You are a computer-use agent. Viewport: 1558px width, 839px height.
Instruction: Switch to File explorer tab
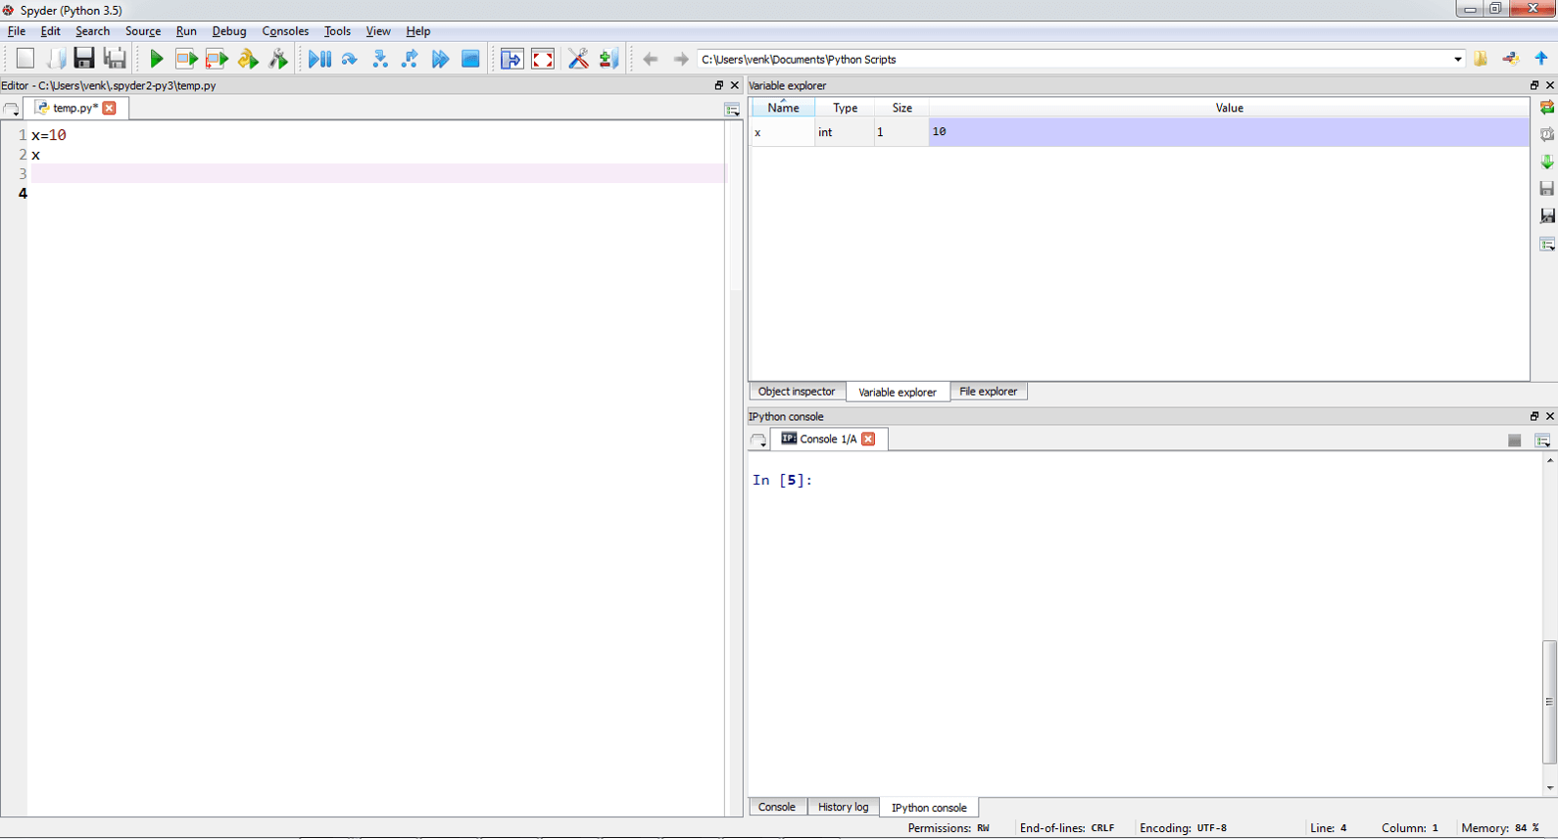988,392
